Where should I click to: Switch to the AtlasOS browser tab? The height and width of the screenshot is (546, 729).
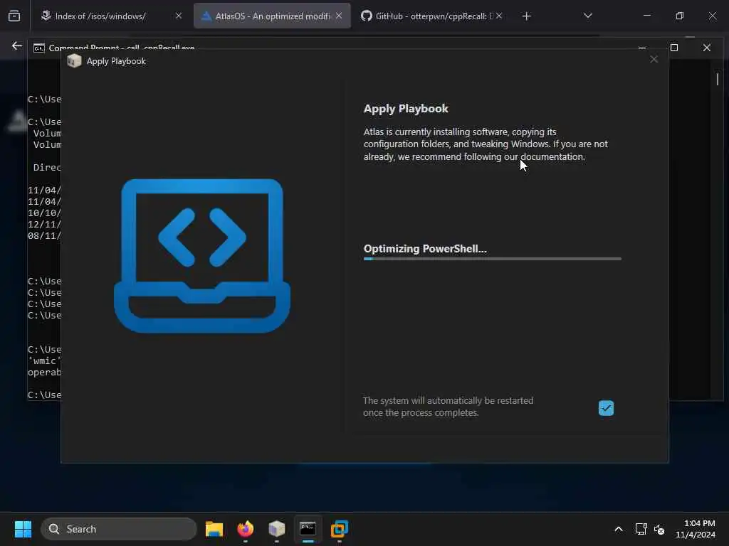(x=272, y=16)
